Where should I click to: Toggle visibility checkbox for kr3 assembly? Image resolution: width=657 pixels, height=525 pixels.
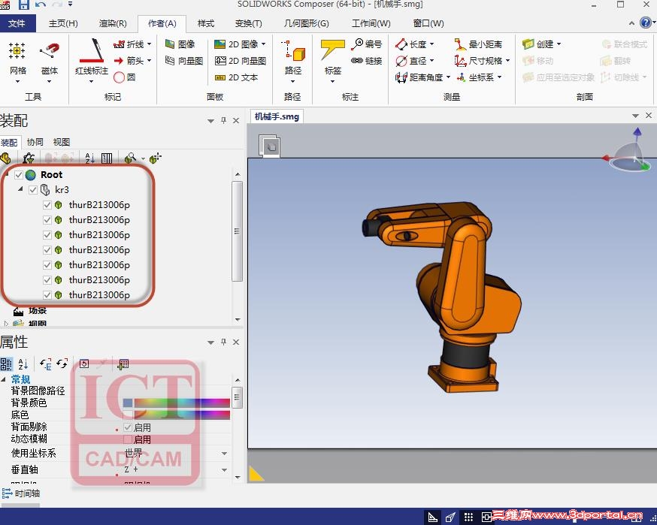(x=32, y=190)
